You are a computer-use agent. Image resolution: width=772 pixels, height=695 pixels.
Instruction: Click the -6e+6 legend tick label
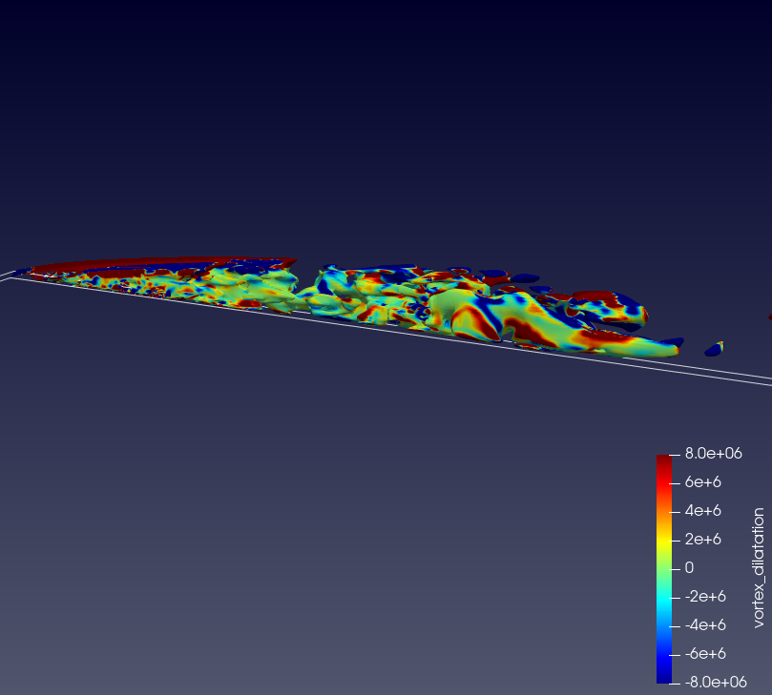pos(706,654)
